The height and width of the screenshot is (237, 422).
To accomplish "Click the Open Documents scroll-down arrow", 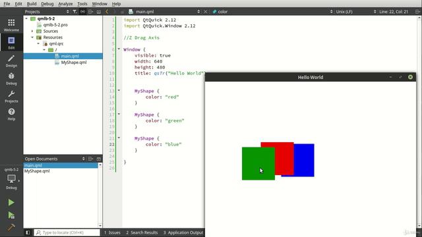I will click(100, 225).
